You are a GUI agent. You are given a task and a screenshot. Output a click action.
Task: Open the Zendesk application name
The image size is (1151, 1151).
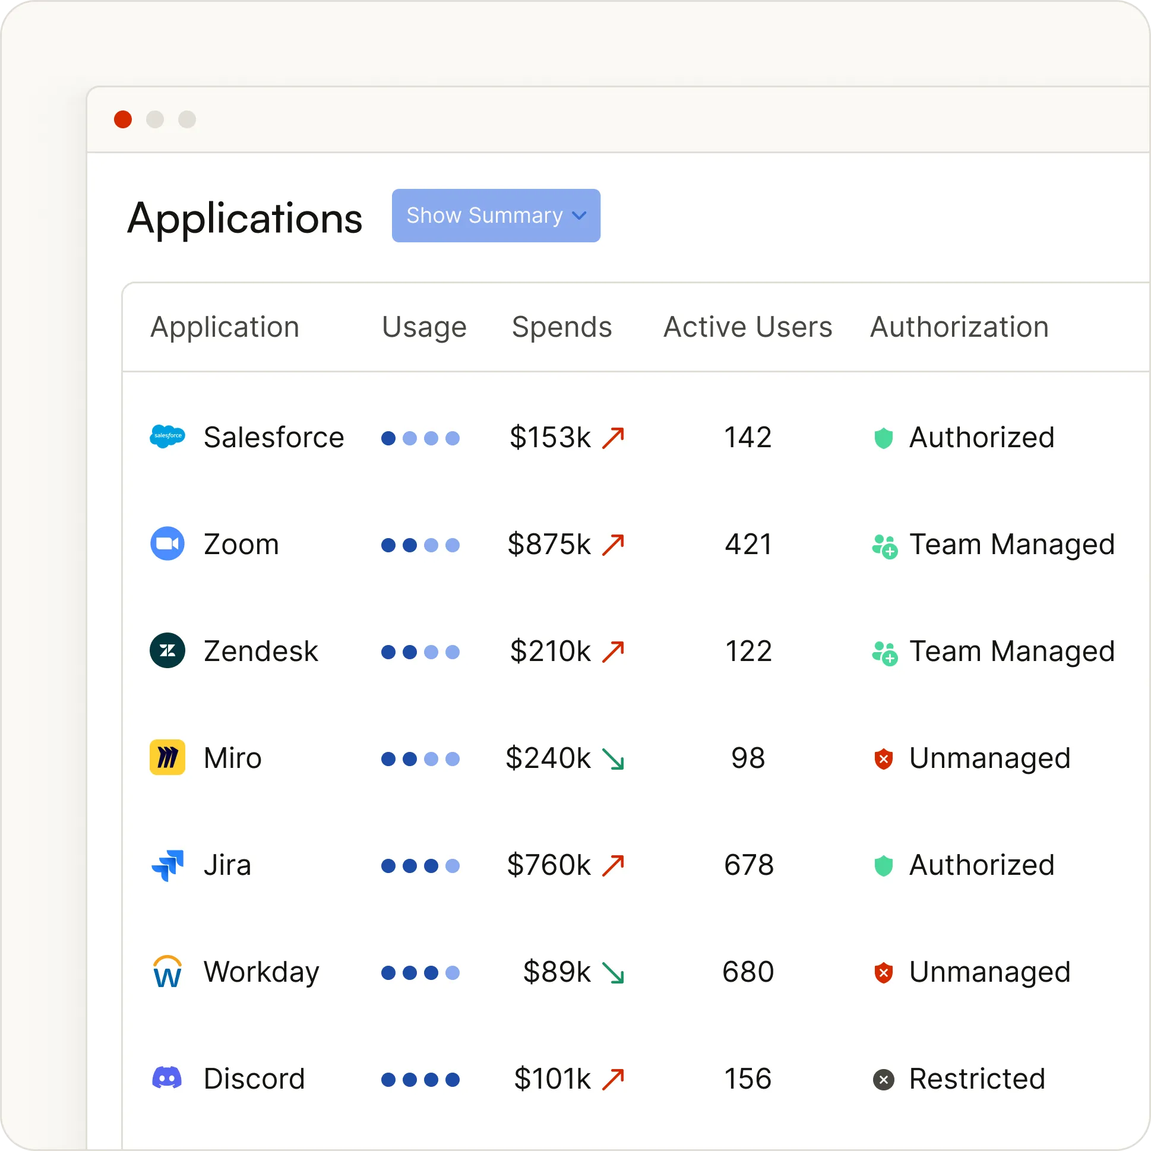click(x=261, y=650)
